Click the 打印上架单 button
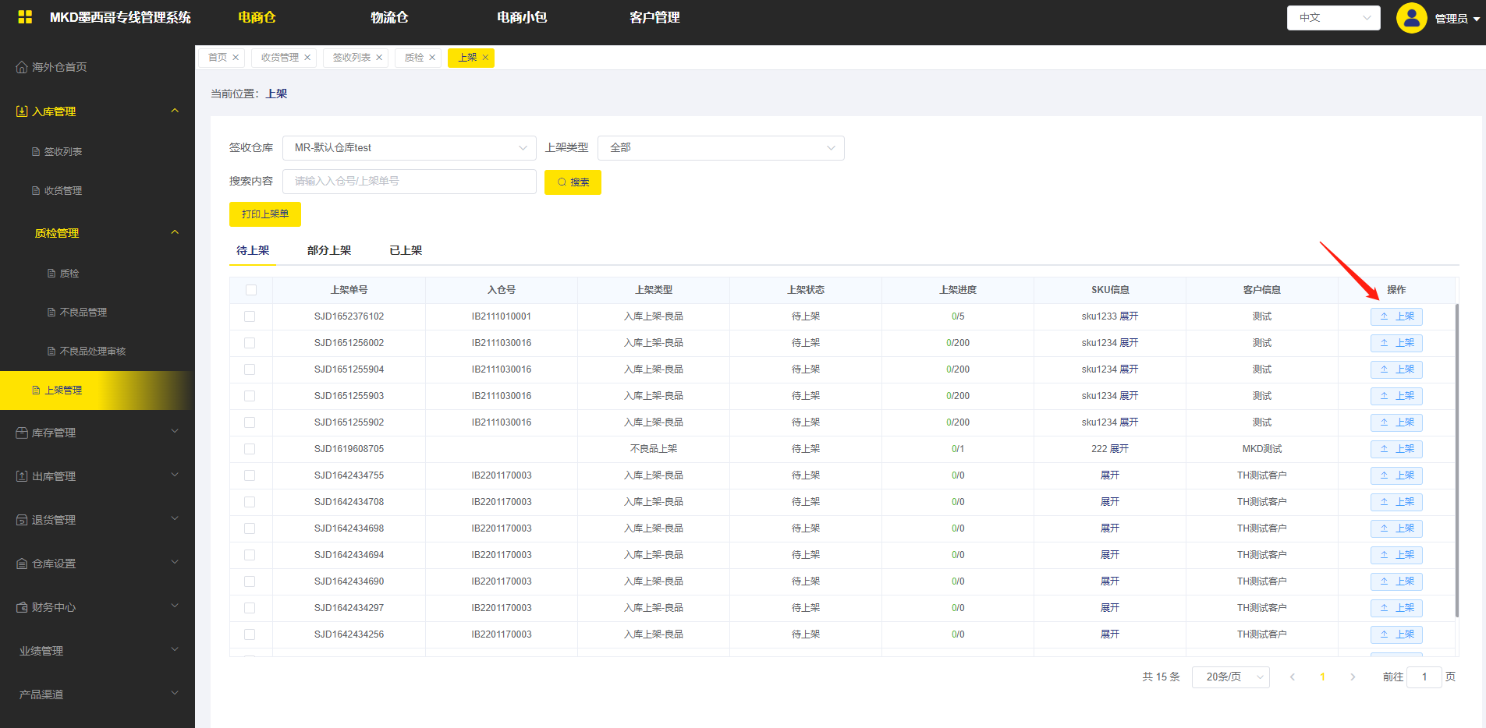Viewport: 1486px width, 728px height. (264, 214)
